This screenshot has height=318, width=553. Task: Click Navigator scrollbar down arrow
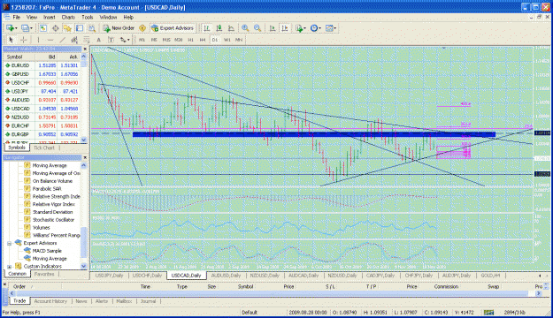pos(83,266)
